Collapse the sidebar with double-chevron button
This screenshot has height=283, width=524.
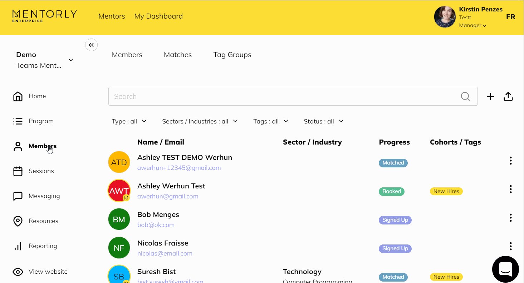coord(91,45)
